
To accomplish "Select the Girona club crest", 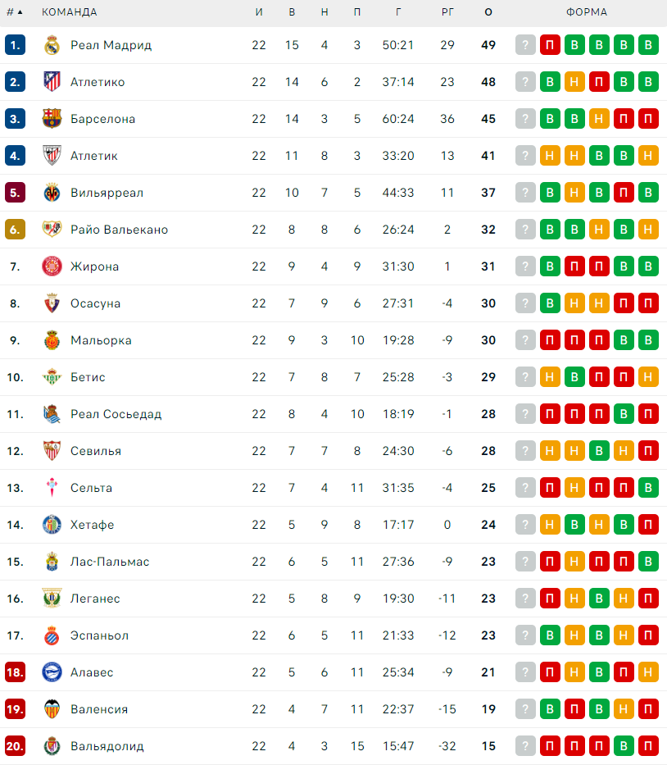I will coord(52,266).
